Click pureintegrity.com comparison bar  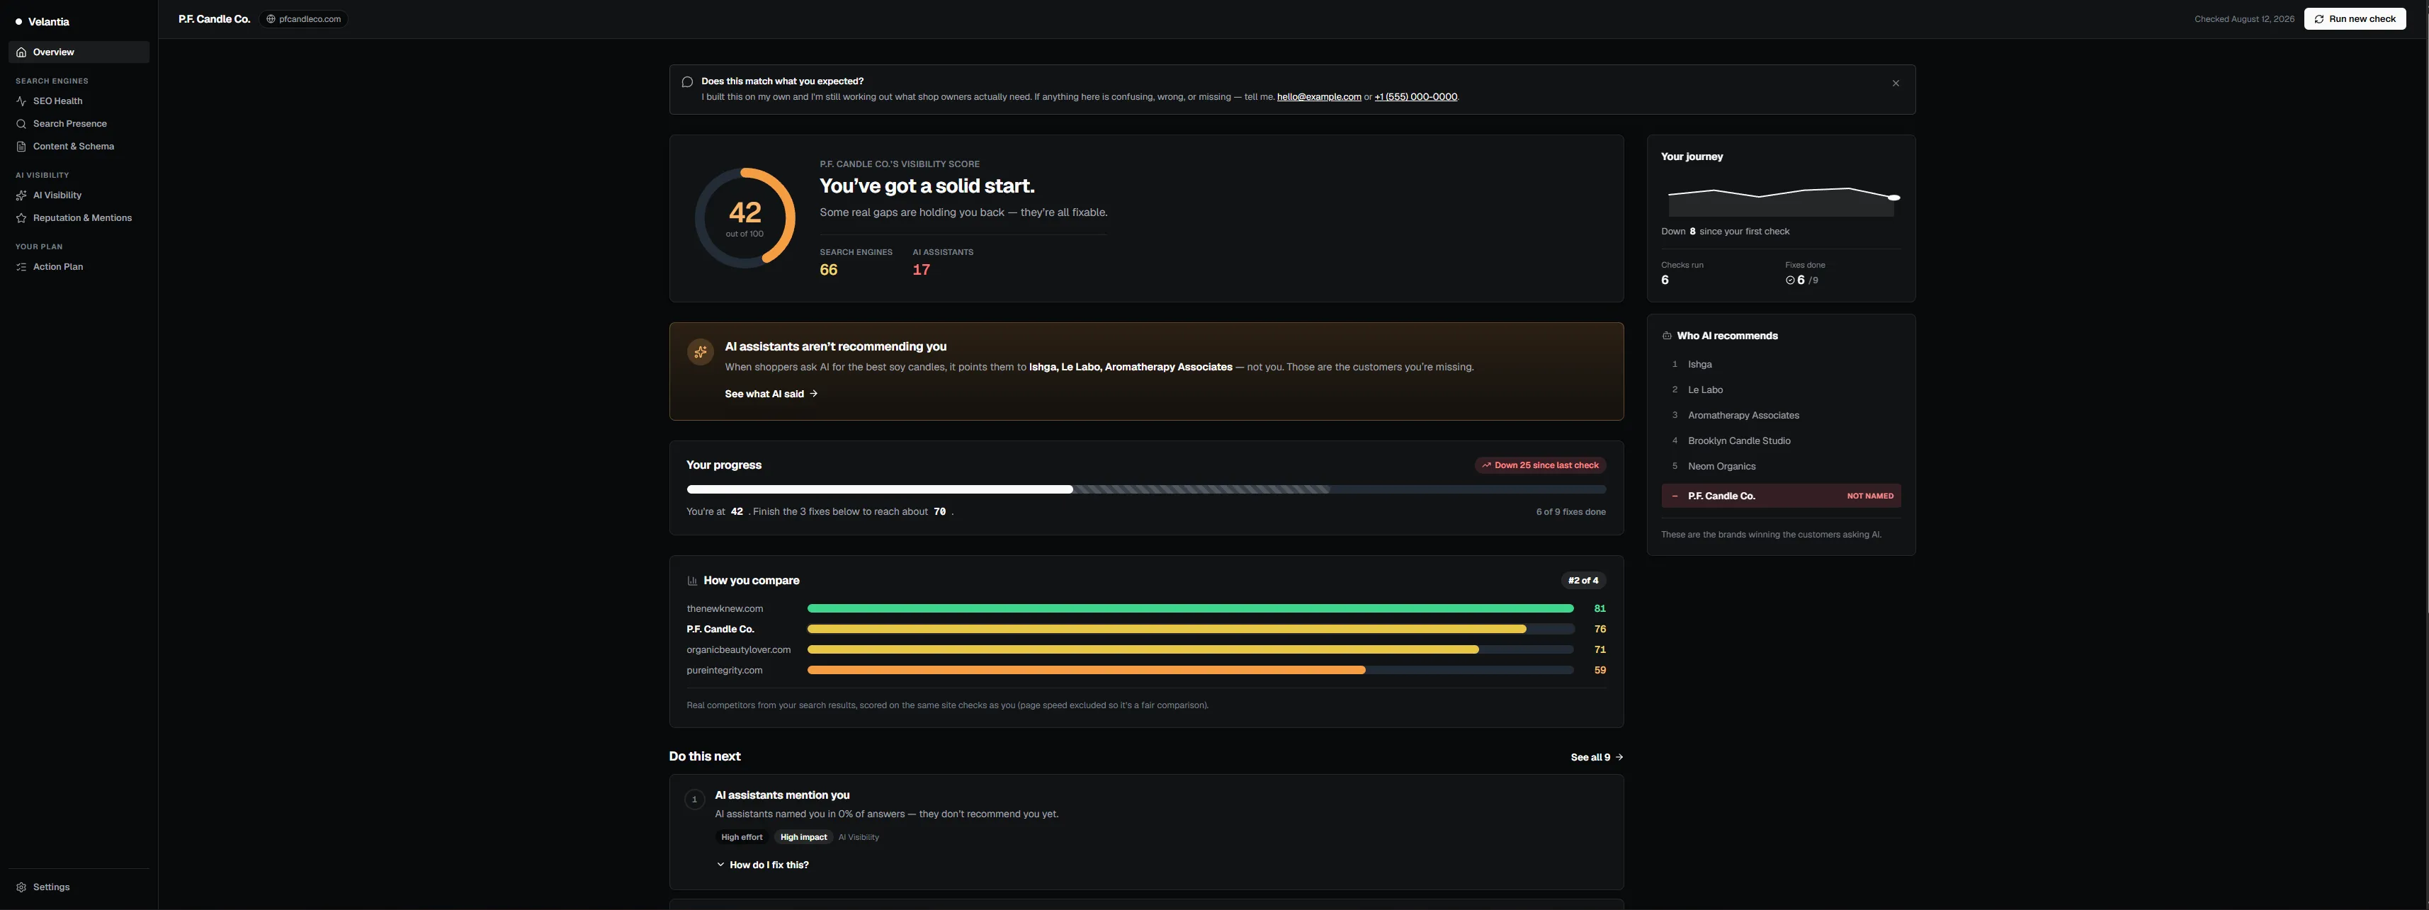pos(1190,671)
